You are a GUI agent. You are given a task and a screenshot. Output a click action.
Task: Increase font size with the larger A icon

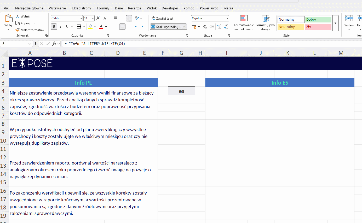point(98,18)
